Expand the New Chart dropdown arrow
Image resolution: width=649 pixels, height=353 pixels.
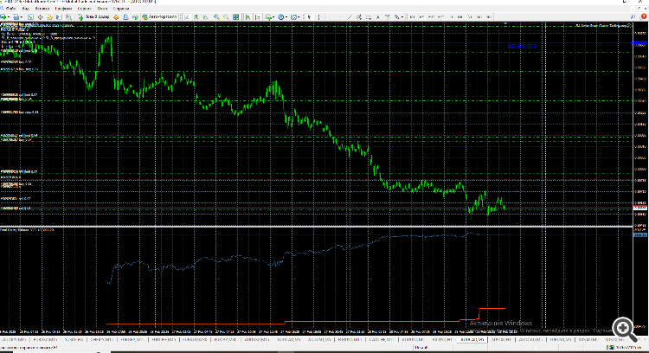pos(9,17)
